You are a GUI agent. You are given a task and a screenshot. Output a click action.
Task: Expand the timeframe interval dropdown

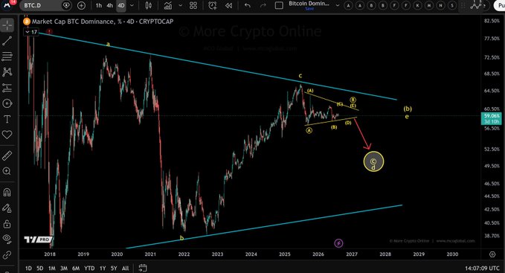(x=132, y=5)
